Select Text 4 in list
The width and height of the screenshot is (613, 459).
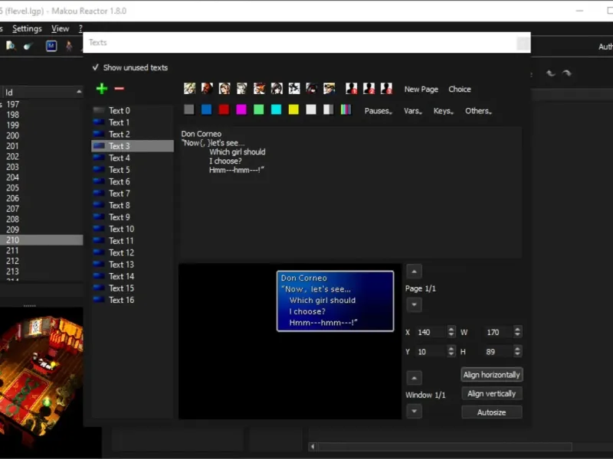point(133,158)
